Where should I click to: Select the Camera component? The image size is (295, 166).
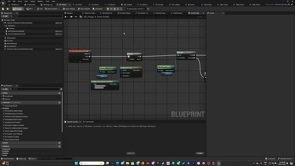[11, 29]
